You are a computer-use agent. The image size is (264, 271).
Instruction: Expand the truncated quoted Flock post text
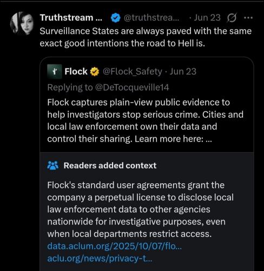click(x=209, y=139)
